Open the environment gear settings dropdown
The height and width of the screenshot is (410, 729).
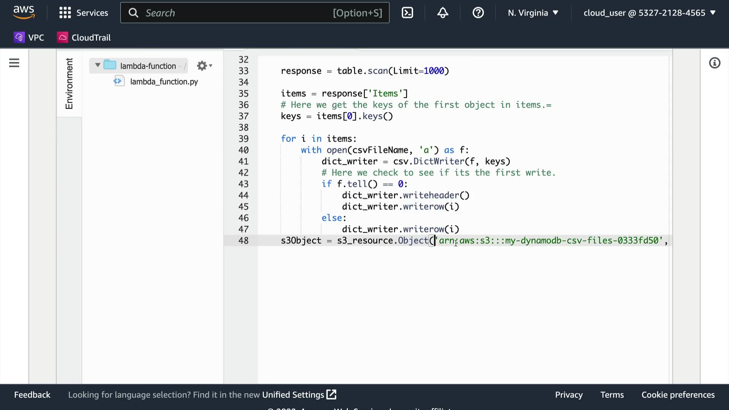tap(204, 66)
